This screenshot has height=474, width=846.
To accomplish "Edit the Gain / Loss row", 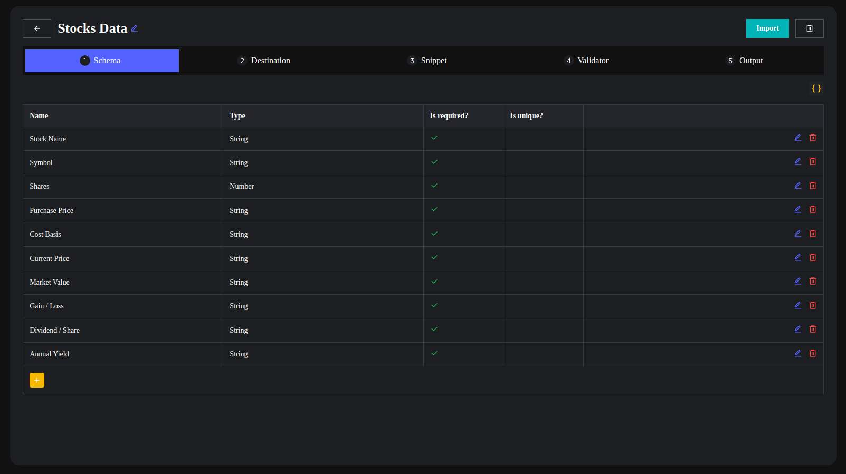I will click(x=798, y=305).
